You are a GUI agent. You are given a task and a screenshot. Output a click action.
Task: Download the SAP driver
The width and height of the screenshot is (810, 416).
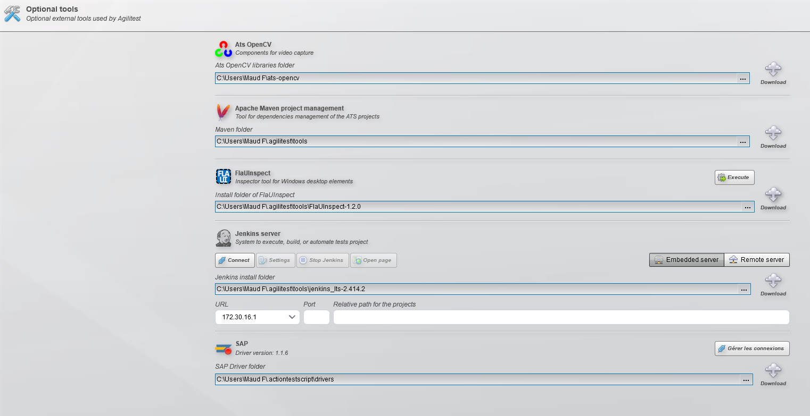tap(773, 375)
